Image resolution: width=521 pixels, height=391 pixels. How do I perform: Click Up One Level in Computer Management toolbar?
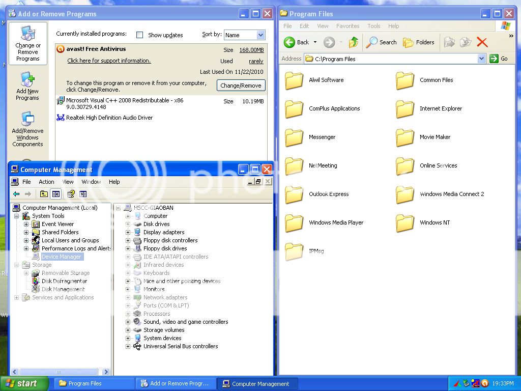coord(44,194)
